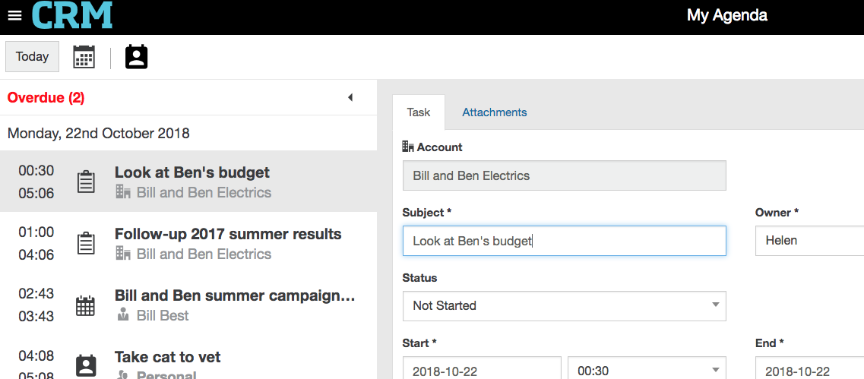This screenshot has height=379, width=864.
Task: Click the Overdue (2) heading
Action: (x=46, y=98)
